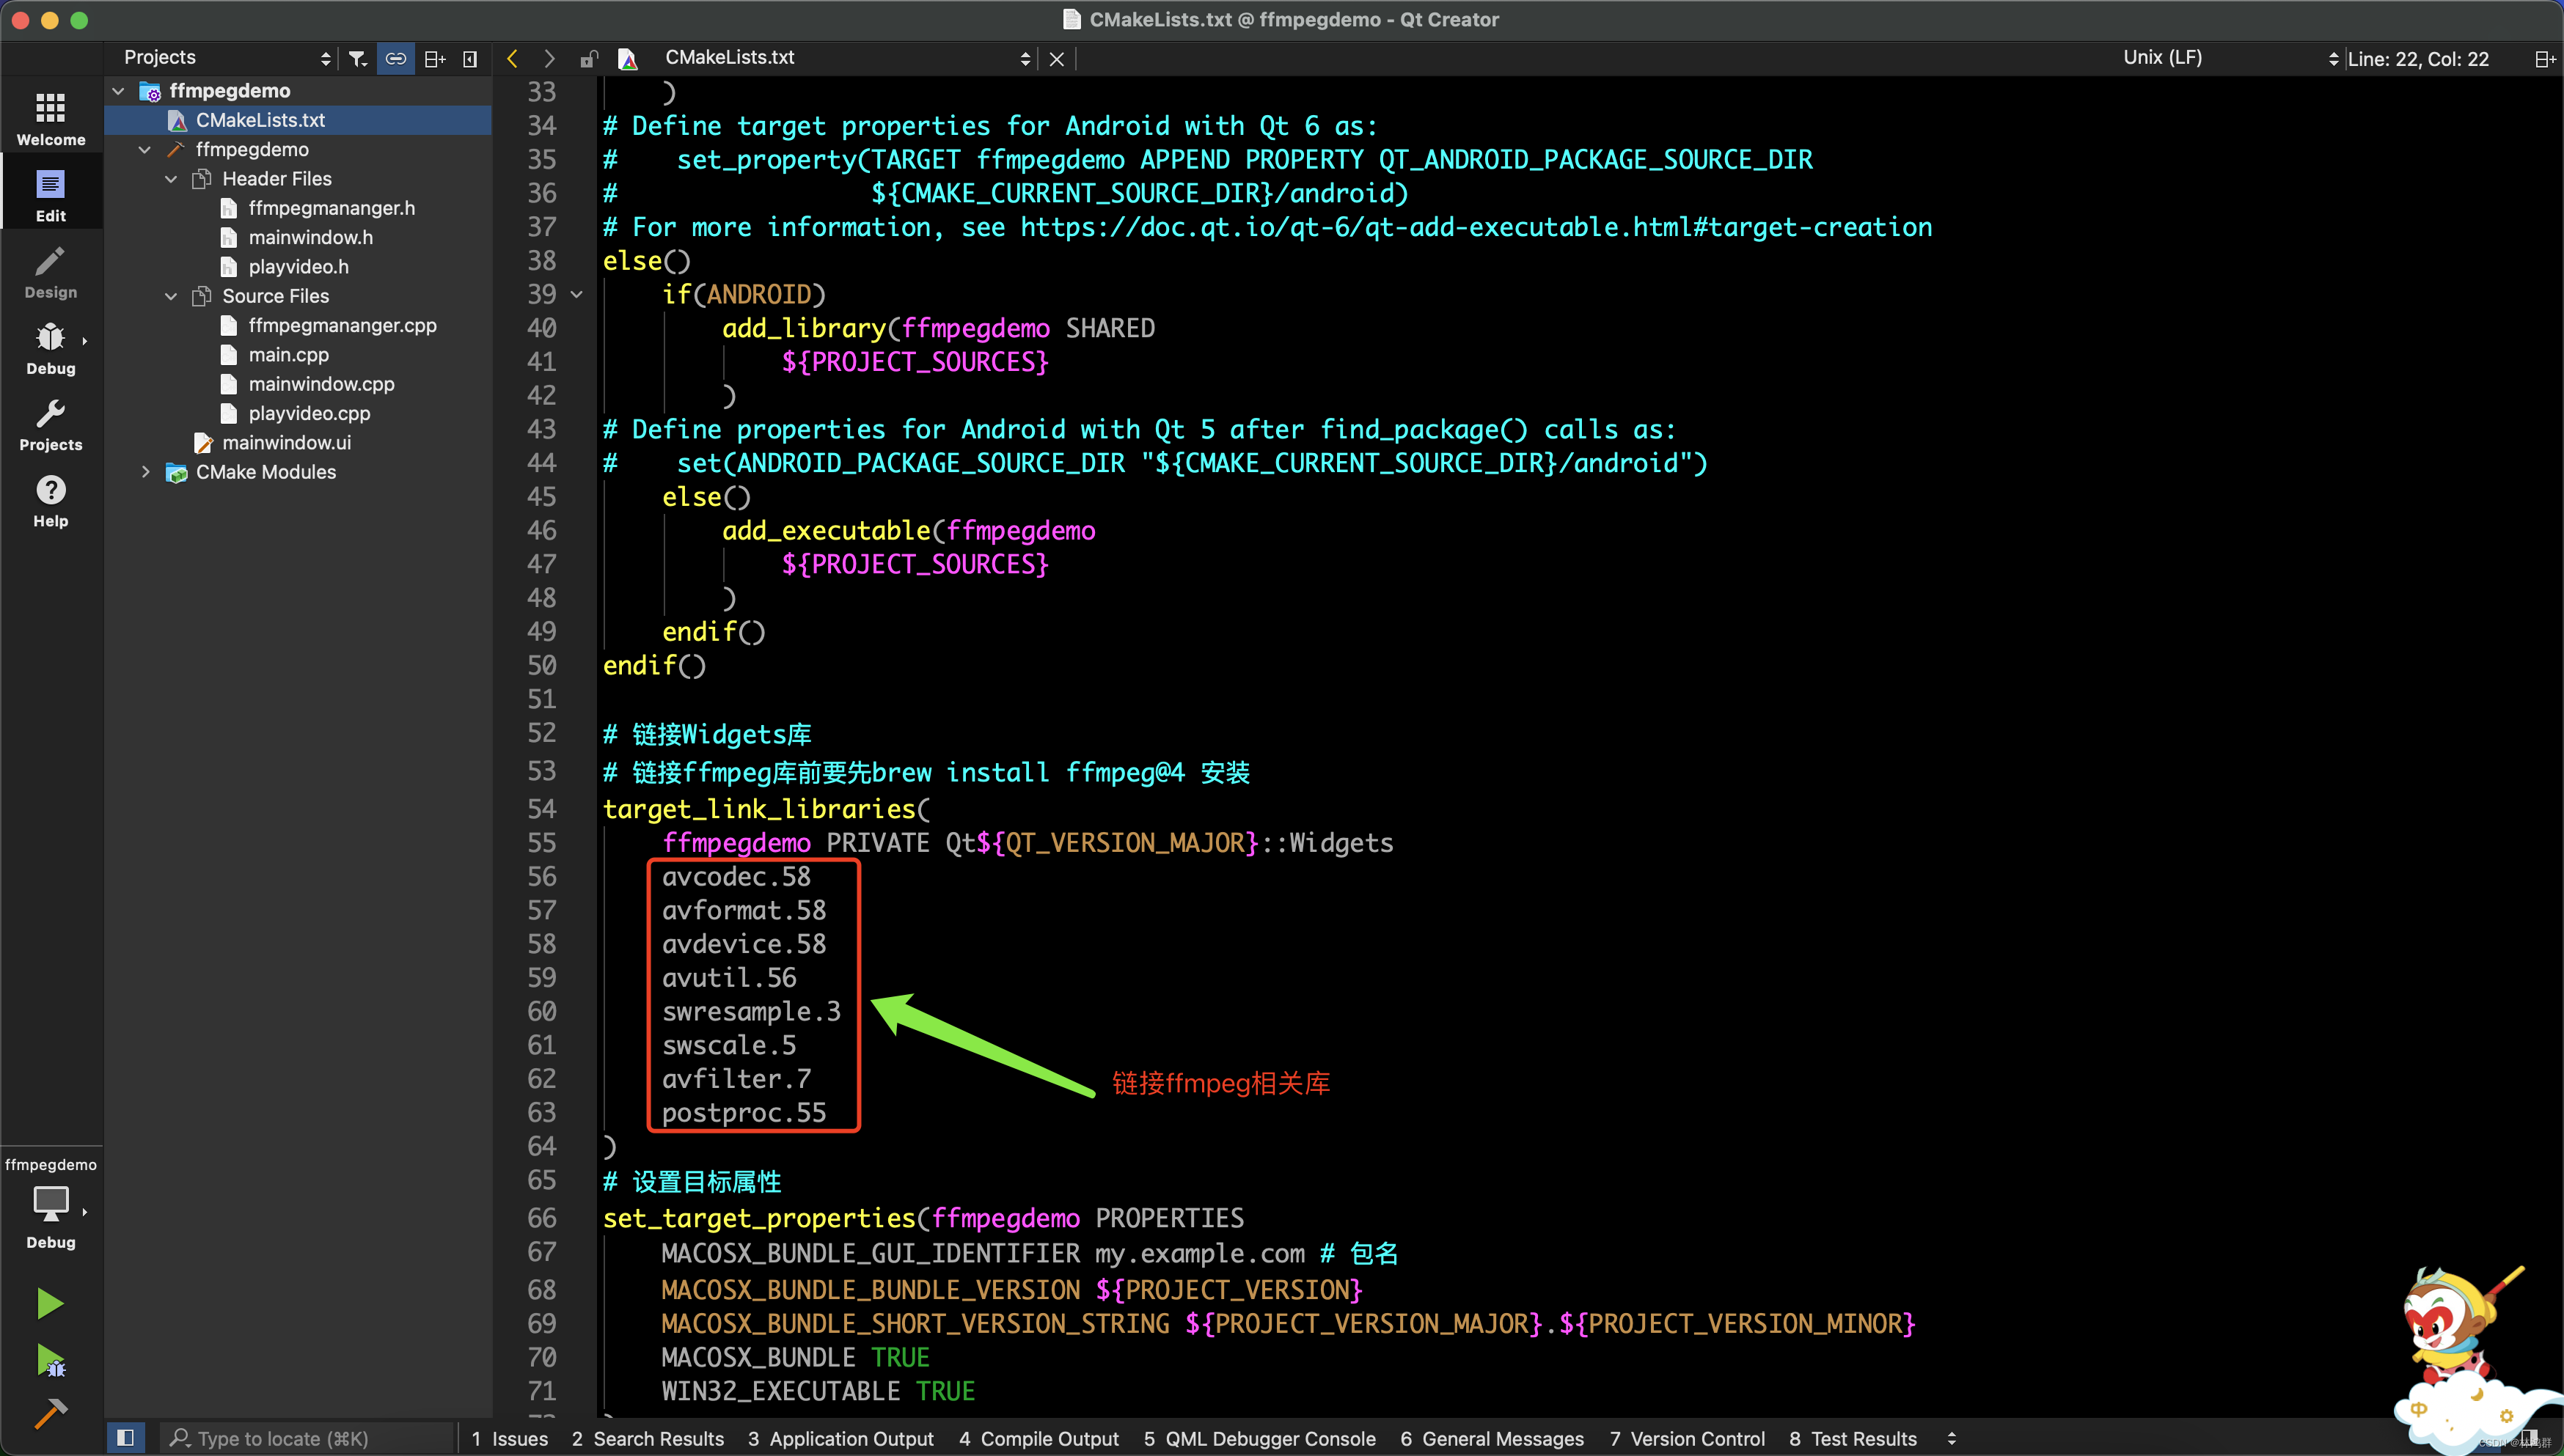Viewport: 2564px width, 1456px height.
Task: Collapse the Header Files folder
Action: (171, 179)
